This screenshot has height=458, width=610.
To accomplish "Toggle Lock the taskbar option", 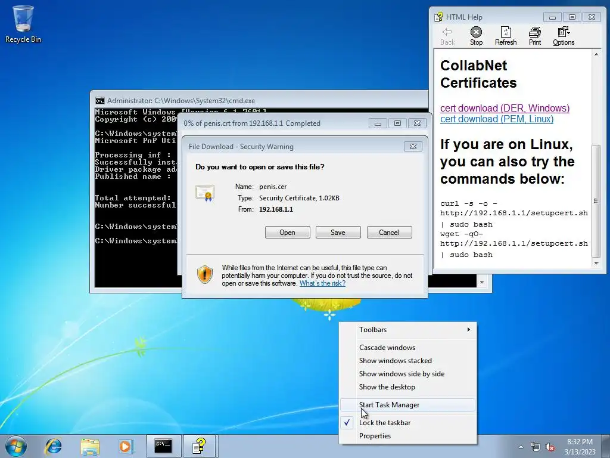I will [408, 423].
